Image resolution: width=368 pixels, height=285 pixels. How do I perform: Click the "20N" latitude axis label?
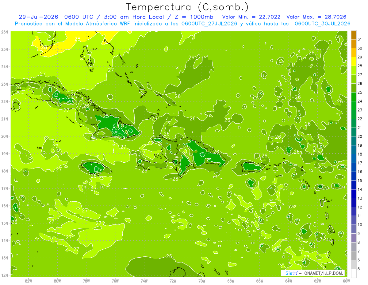5,136
